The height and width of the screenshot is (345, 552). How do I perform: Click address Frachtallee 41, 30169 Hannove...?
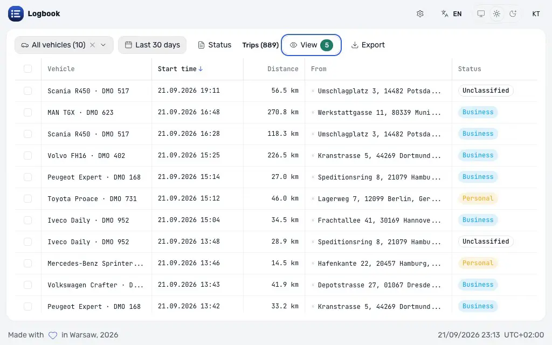click(x=379, y=220)
